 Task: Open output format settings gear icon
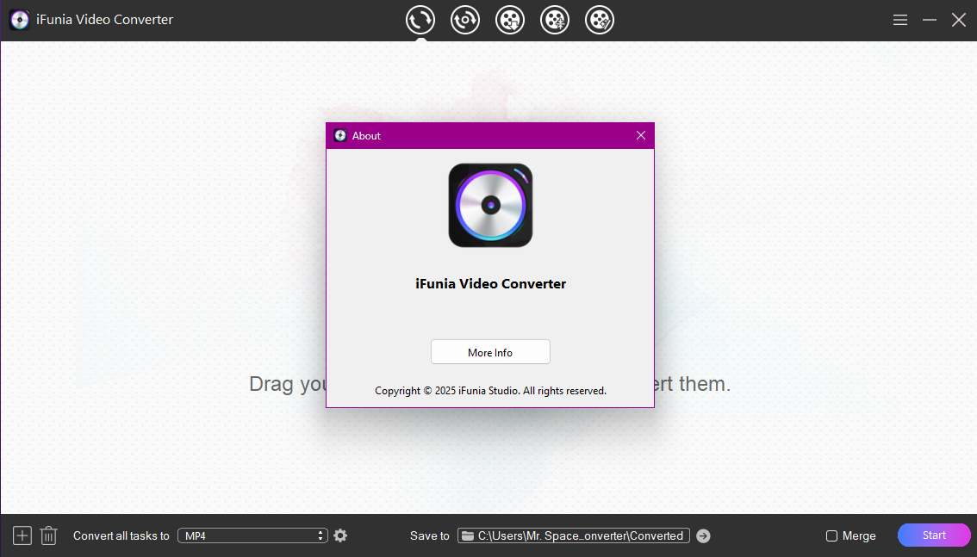pyautogui.click(x=340, y=535)
